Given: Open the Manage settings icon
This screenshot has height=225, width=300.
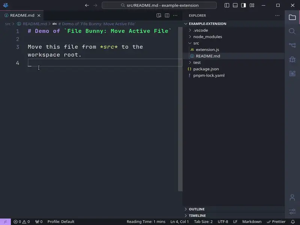Looking at the screenshot, I should tap(292, 211).
